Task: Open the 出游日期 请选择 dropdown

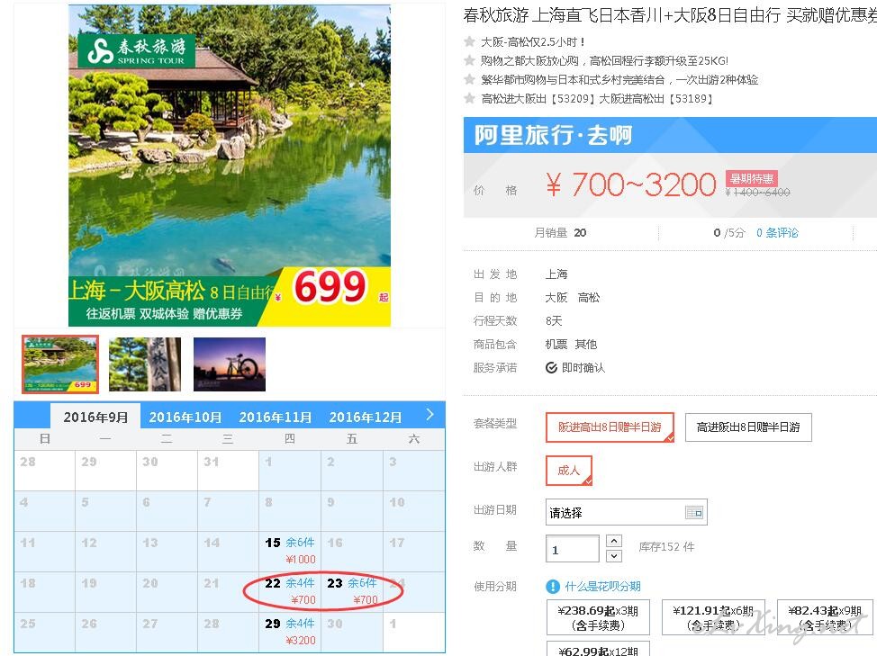Action: click(x=627, y=512)
